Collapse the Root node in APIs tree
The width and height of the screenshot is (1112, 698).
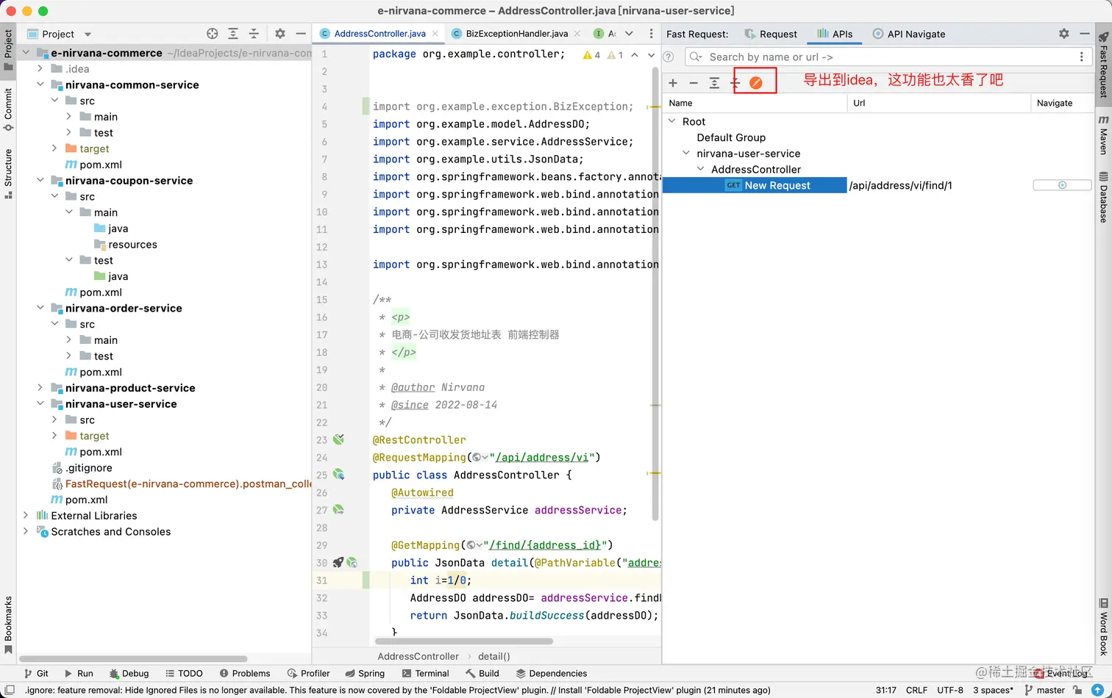(x=671, y=121)
